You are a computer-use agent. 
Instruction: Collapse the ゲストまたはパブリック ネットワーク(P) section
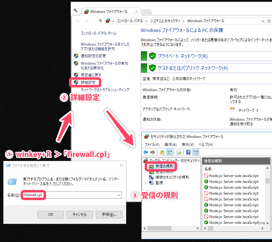tap(206, 68)
